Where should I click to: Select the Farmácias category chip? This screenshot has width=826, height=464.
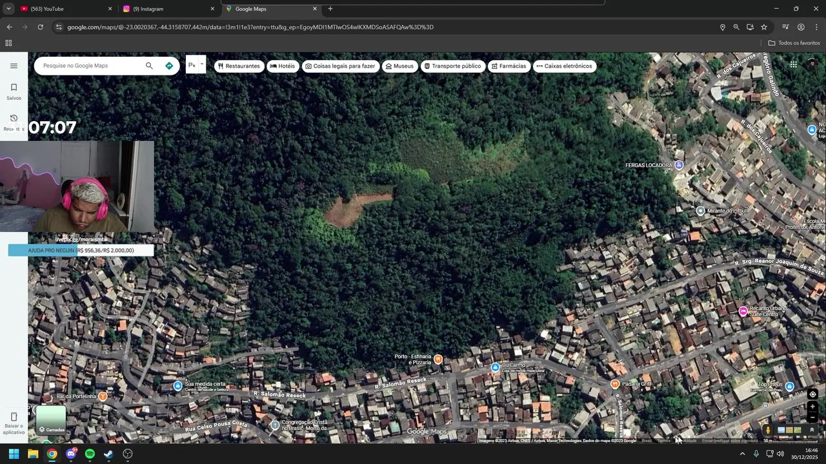pos(509,66)
